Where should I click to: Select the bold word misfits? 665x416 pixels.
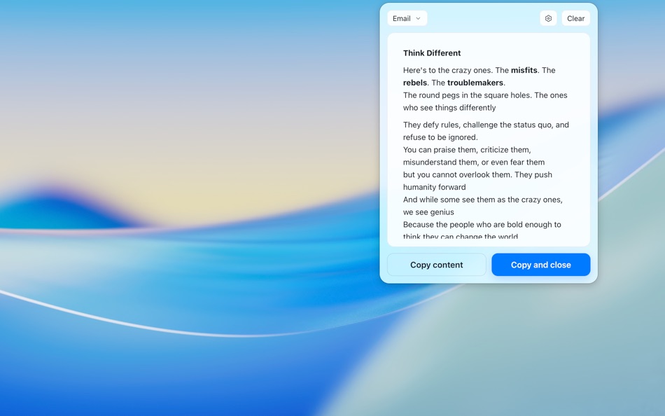(x=525, y=70)
